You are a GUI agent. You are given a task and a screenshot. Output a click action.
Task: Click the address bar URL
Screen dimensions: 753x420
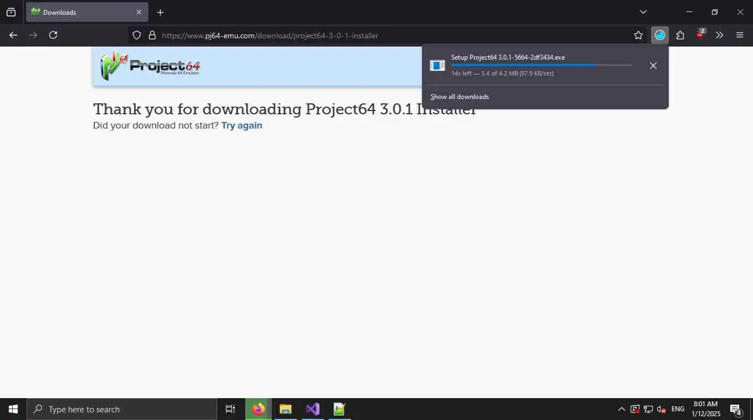270,36
